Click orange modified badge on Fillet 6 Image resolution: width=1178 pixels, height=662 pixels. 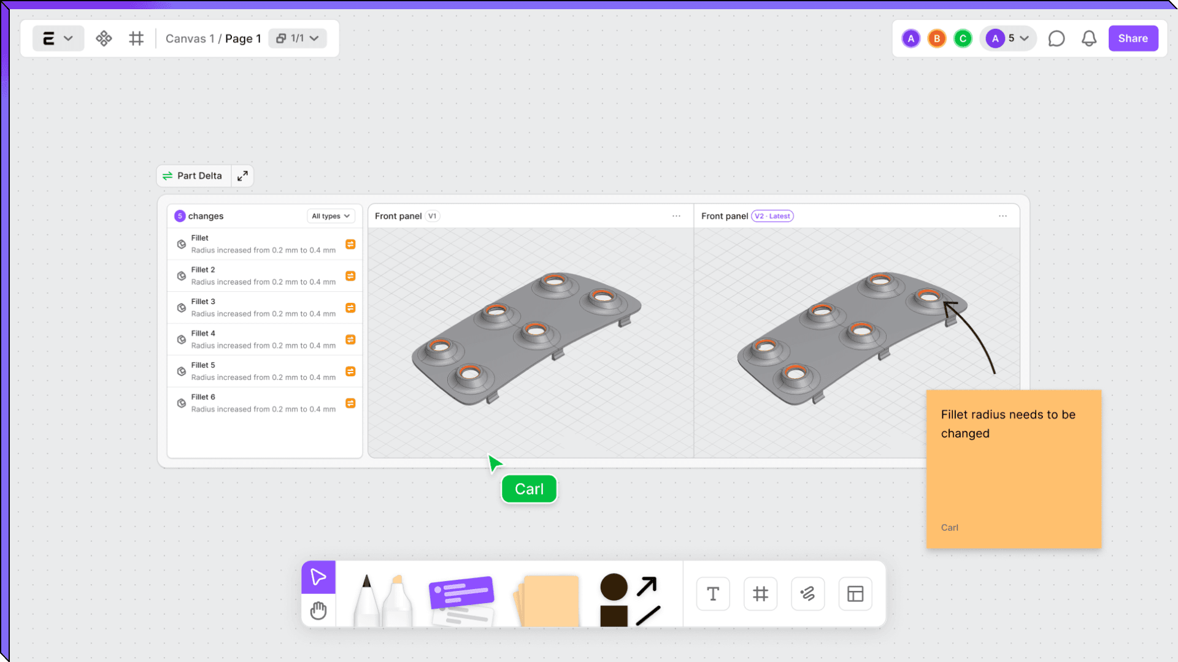(x=350, y=403)
